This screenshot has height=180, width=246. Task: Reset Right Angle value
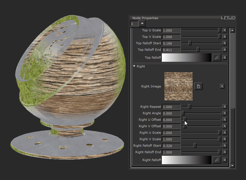pos(225,113)
